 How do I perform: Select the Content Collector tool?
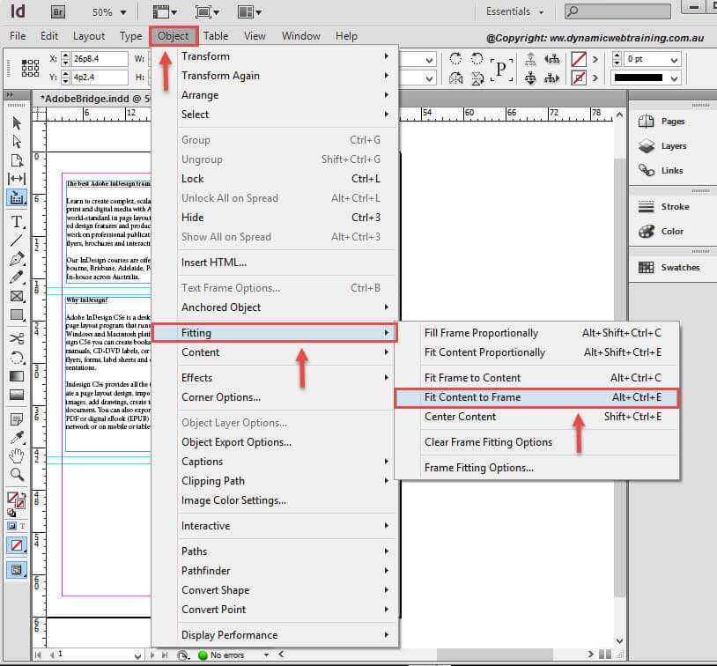[x=17, y=197]
